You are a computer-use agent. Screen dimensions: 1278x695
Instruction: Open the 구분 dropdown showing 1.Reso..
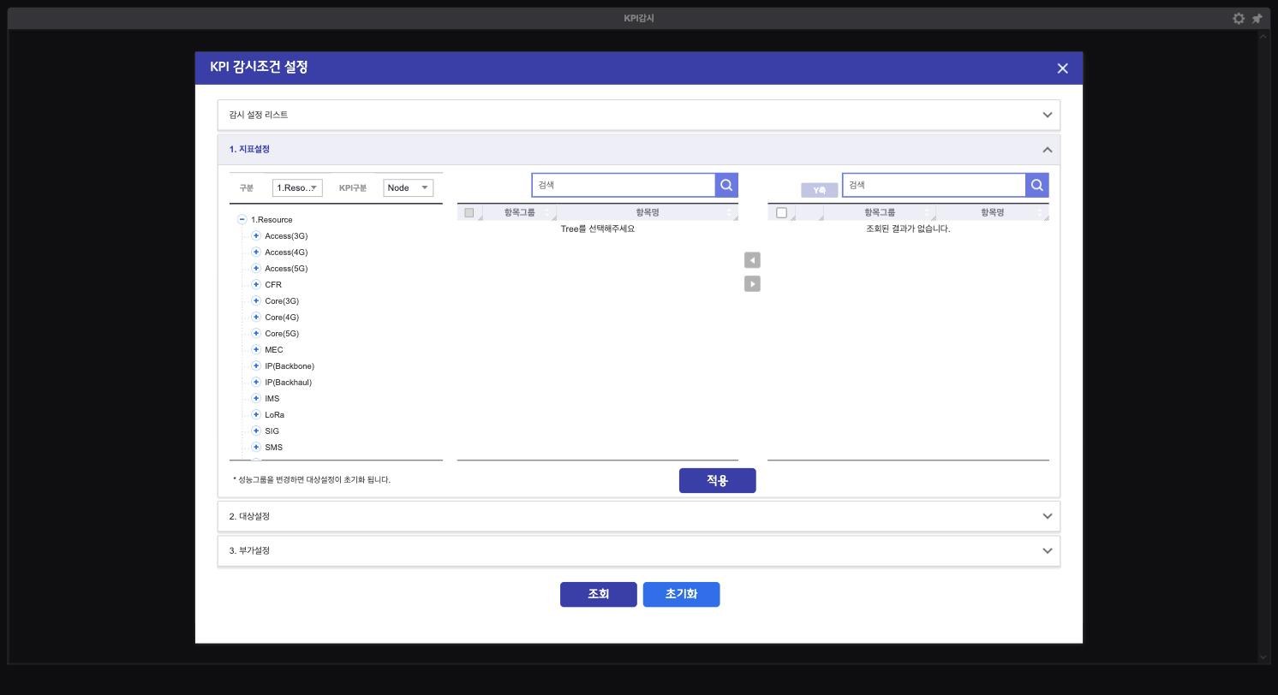point(297,187)
